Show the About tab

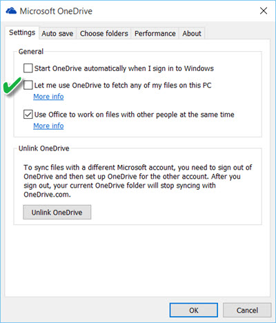[192, 34]
